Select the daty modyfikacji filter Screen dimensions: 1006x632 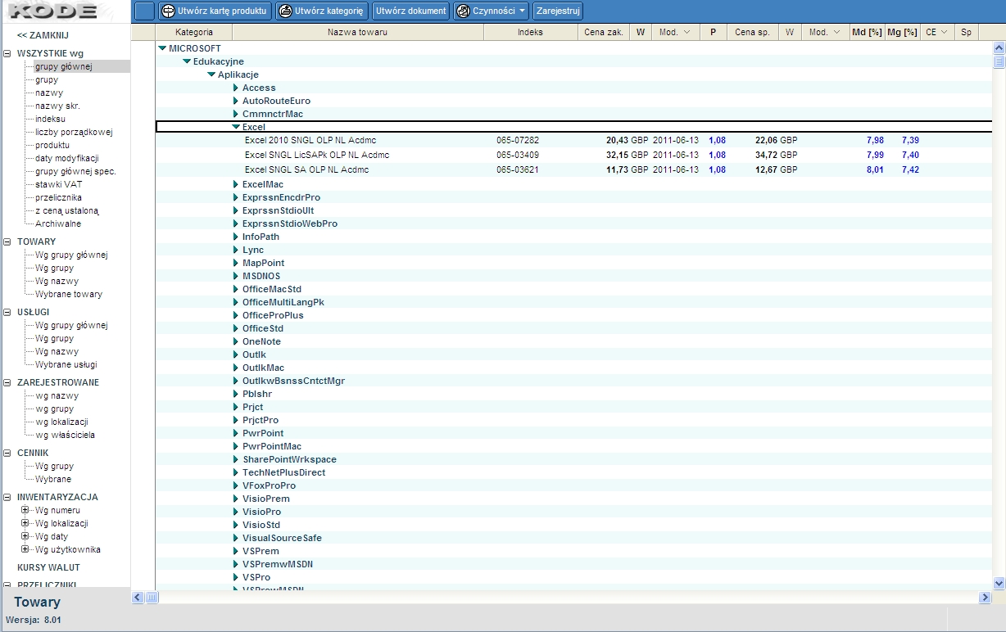[66, 158]
